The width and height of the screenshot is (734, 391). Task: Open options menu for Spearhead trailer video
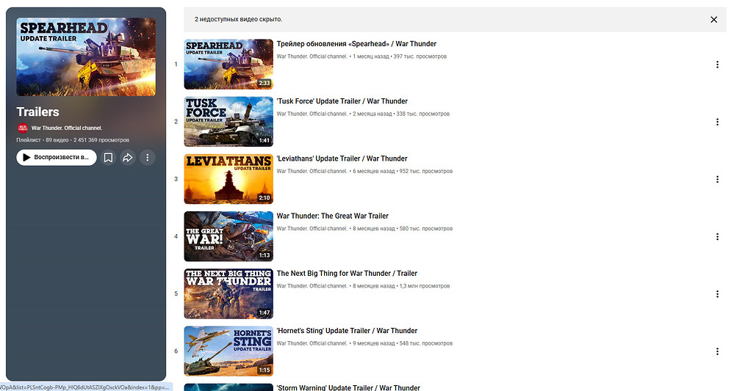(717, 65)
